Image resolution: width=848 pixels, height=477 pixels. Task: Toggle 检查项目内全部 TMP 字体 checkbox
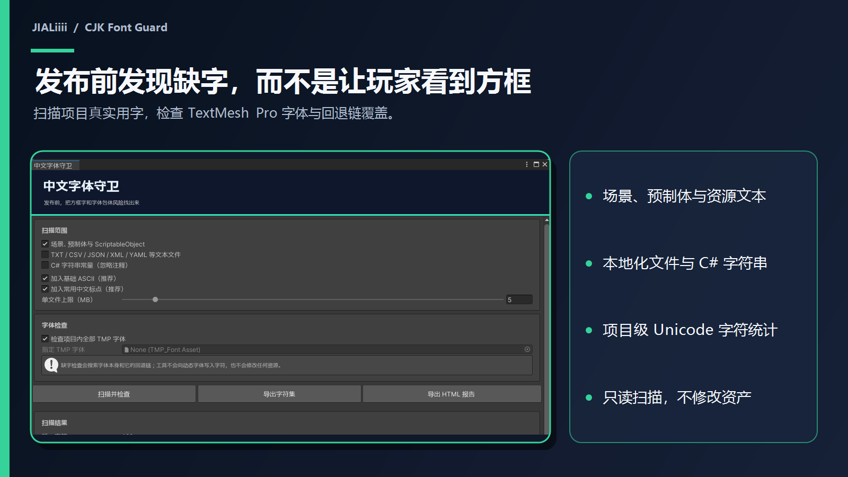pos(45,339)
